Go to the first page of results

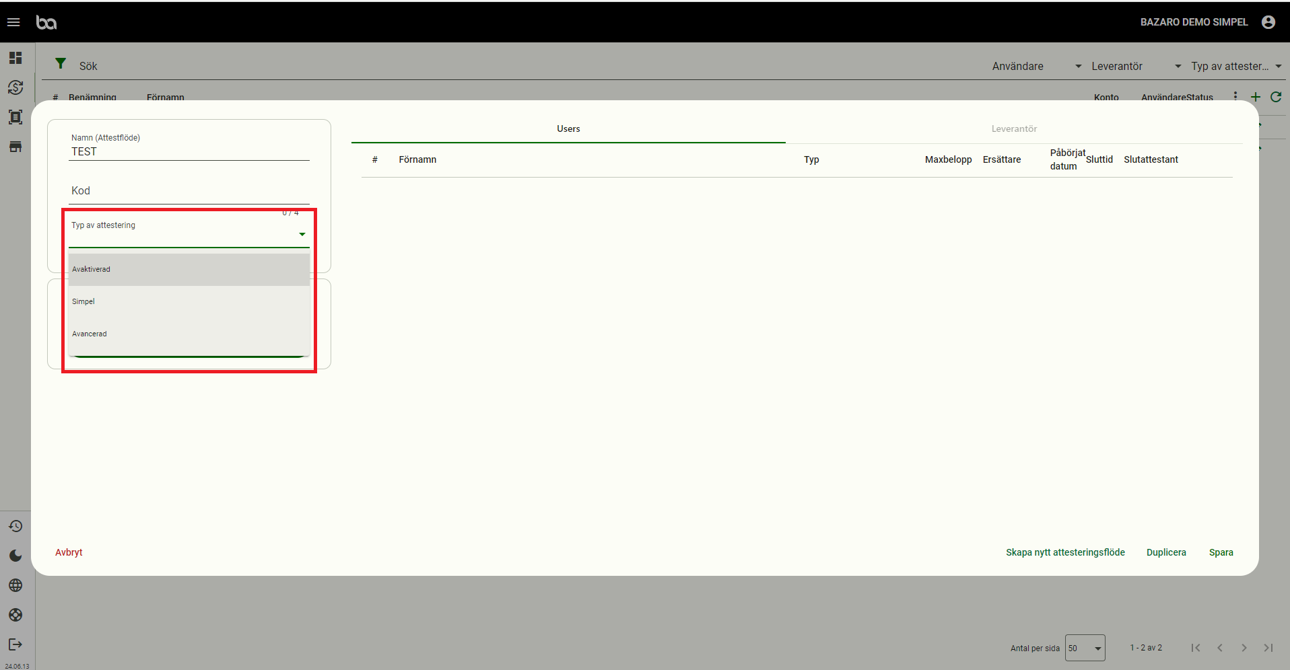pyautogui.click(x=1196, y=648)
